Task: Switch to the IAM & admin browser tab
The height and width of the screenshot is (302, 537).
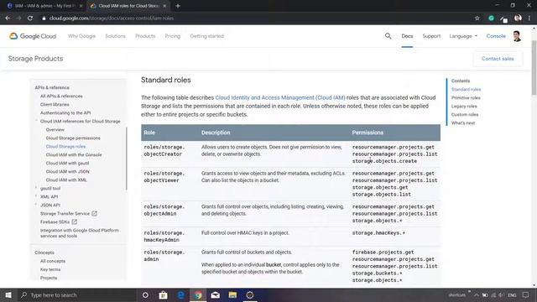Action: [44, 6]
